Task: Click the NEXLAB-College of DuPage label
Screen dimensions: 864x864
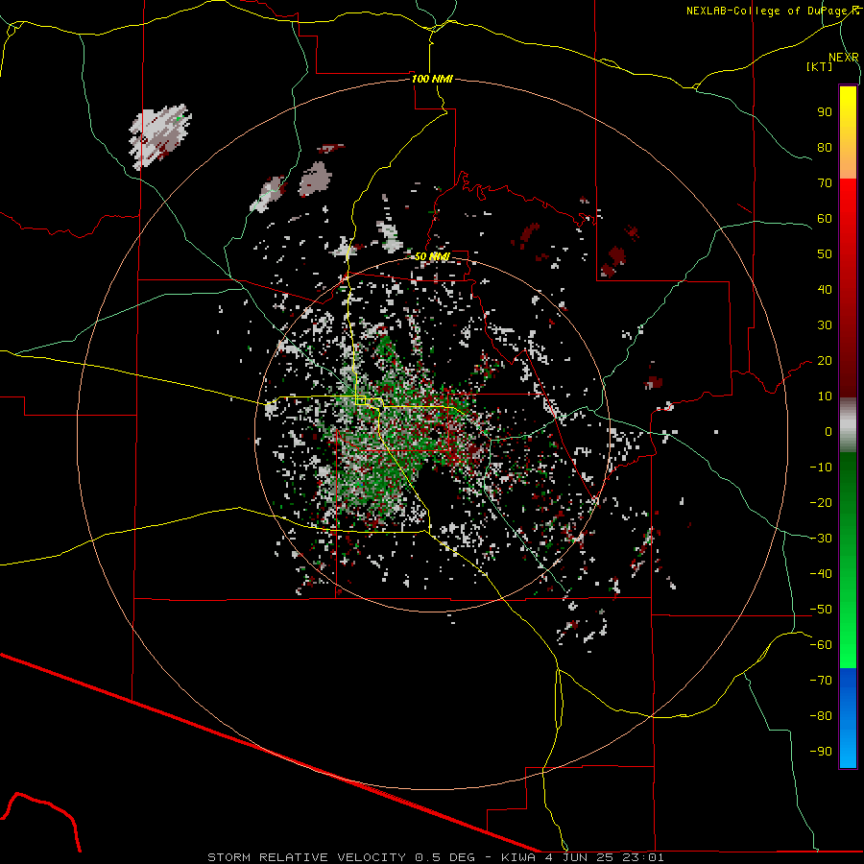Action: point(773,11)
